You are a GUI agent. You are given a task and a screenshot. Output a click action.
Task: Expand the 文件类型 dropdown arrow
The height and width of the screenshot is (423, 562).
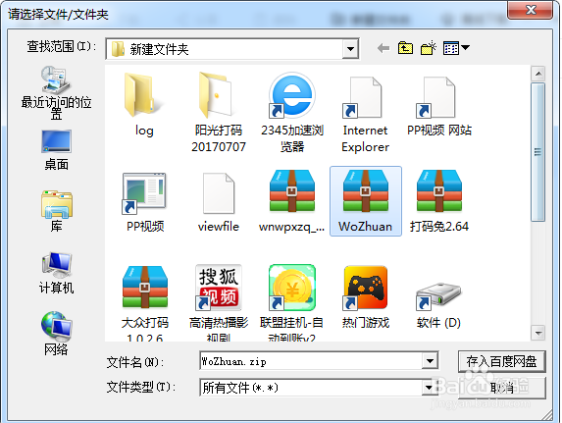429,388
